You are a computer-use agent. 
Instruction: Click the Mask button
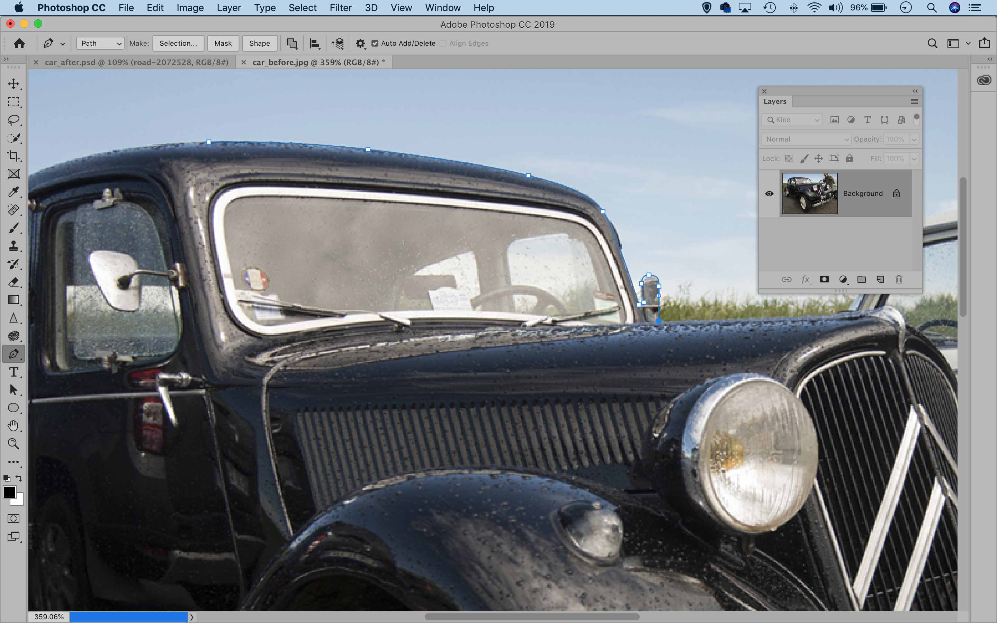pos(223,43)
